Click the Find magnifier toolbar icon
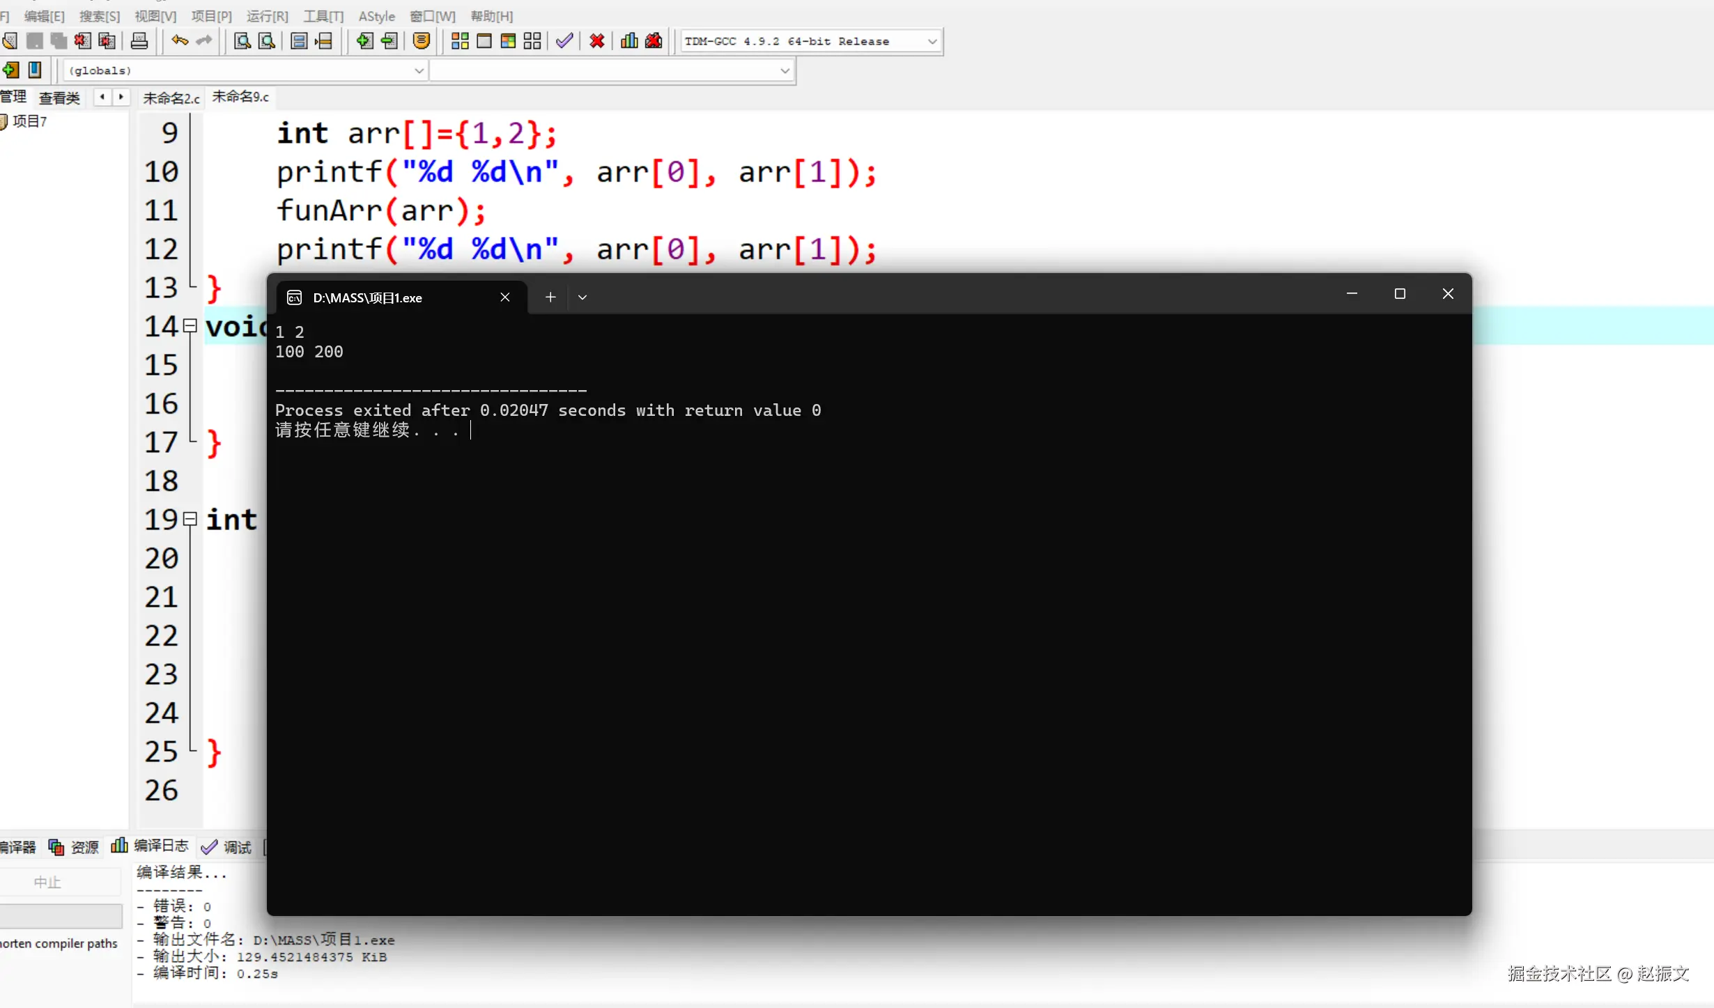This screenshot has height=1008, width=1714. pyautogui.click(x=242, y=41)
